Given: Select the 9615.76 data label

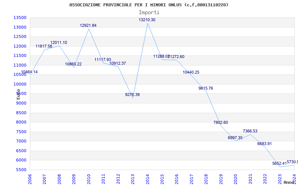Looking at the screenshot, I should [x=206, y=88].
